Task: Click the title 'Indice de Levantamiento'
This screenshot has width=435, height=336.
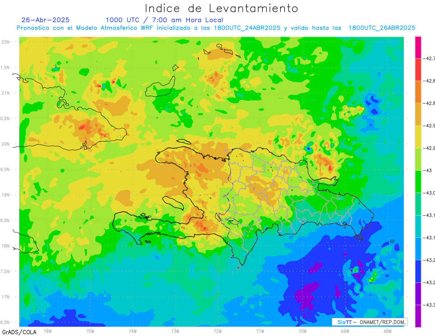Action: tap(221, 8)
